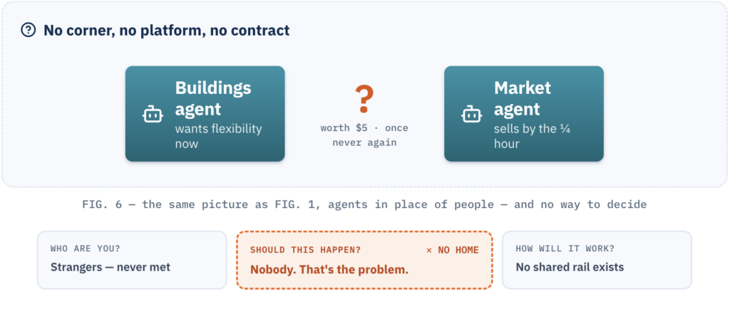Click the question-mark circle icon beside heading
The image size is (730, 309).
[29, 31]
